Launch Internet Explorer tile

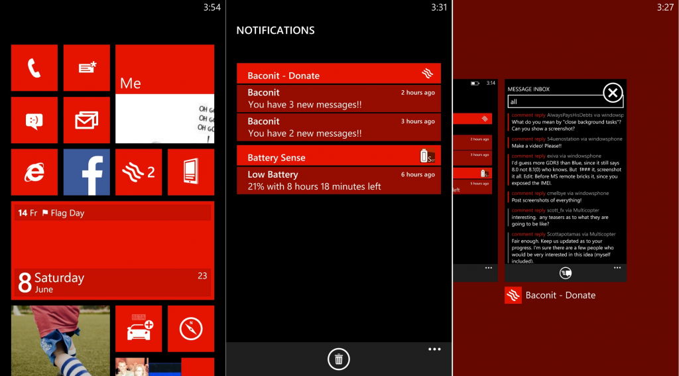click(34, 172)
